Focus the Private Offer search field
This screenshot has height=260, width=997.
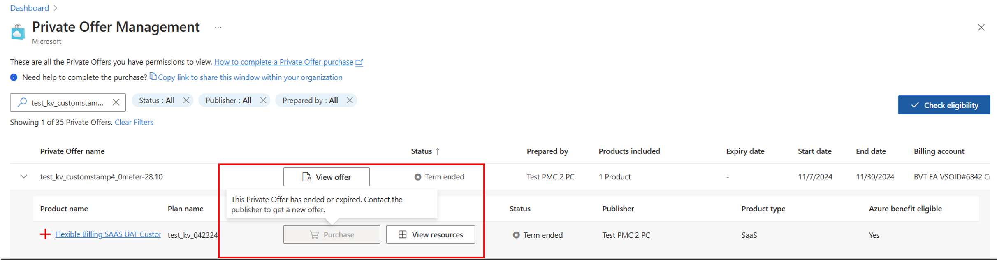tap(67, 103)
